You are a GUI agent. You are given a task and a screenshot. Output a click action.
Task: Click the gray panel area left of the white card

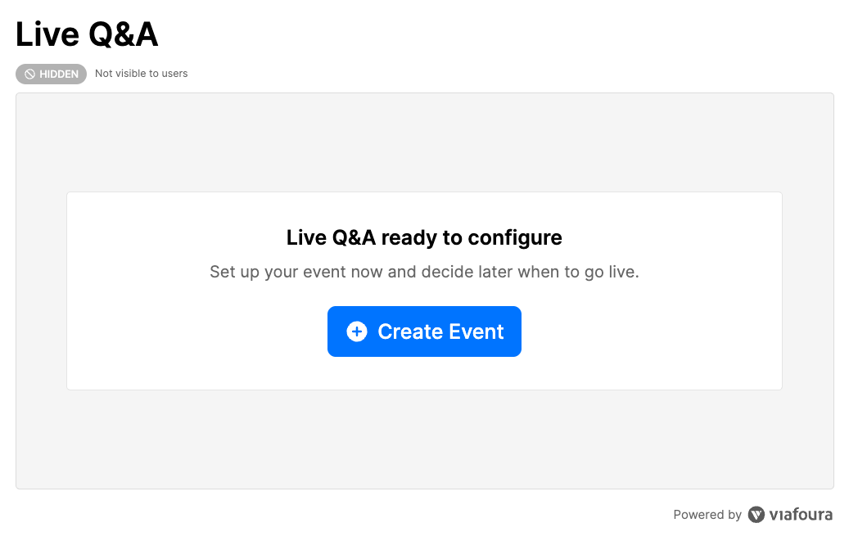(41, 291)
